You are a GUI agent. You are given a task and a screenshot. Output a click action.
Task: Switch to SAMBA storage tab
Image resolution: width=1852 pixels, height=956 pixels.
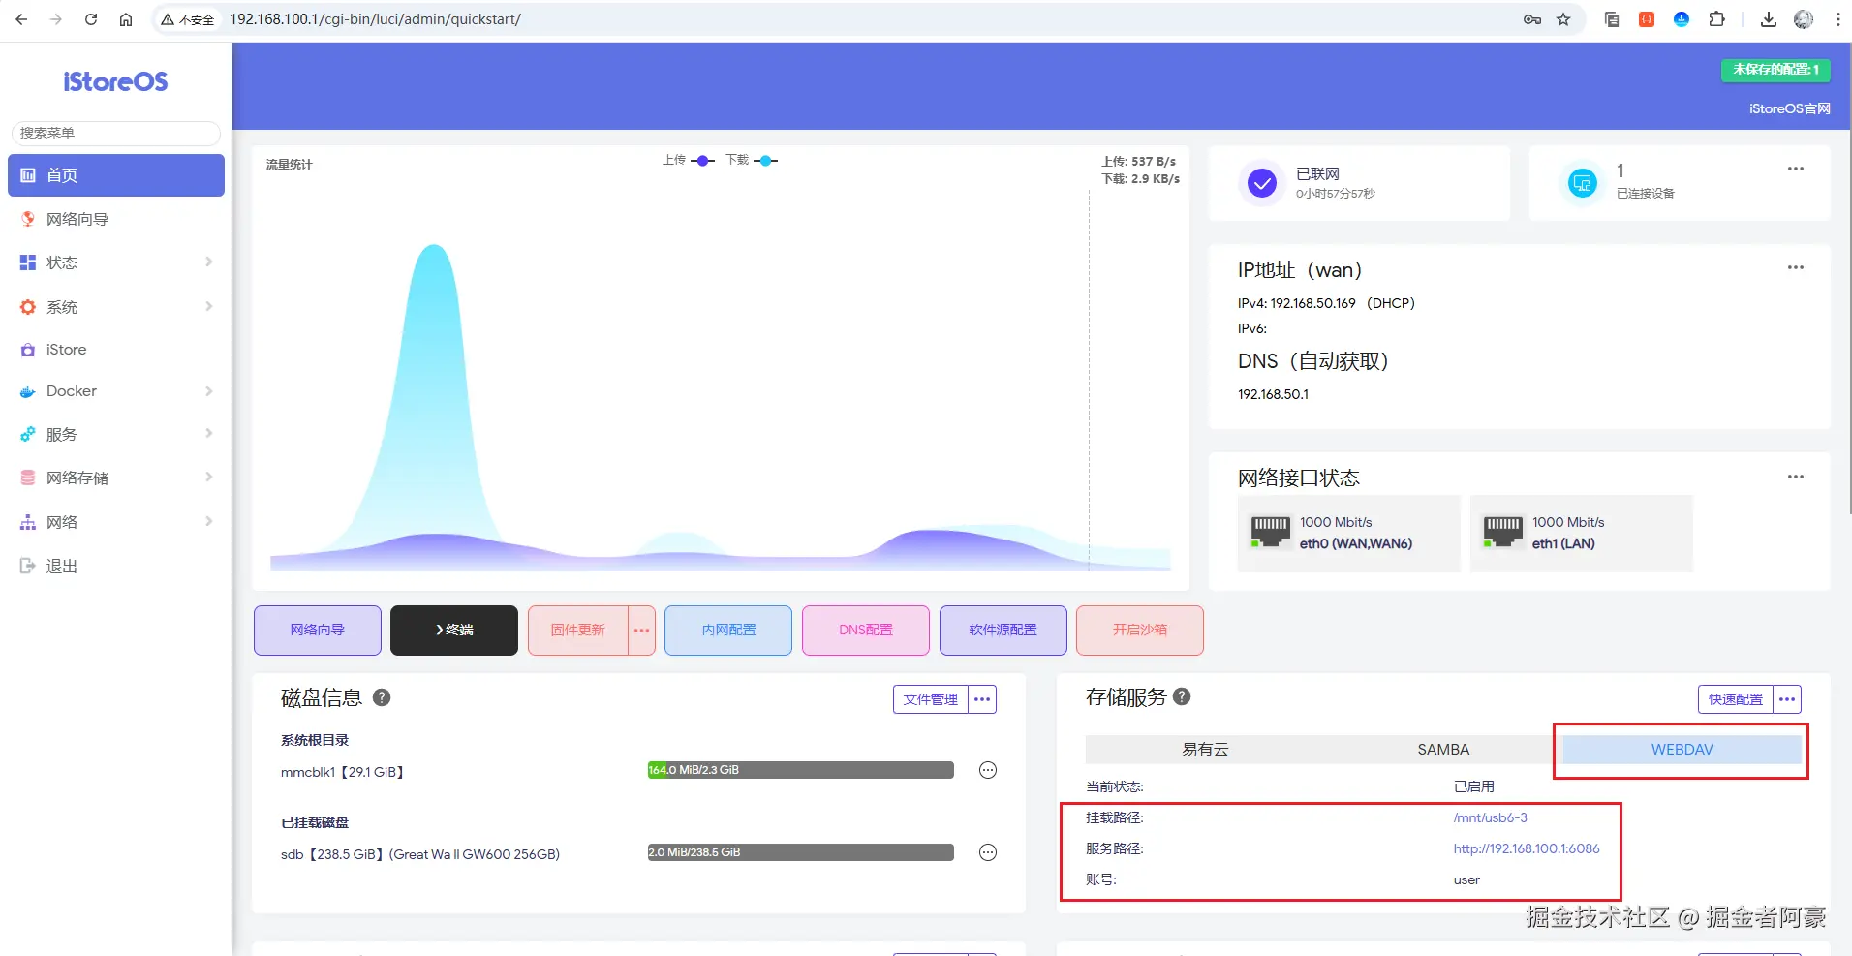coord(1443,750)
